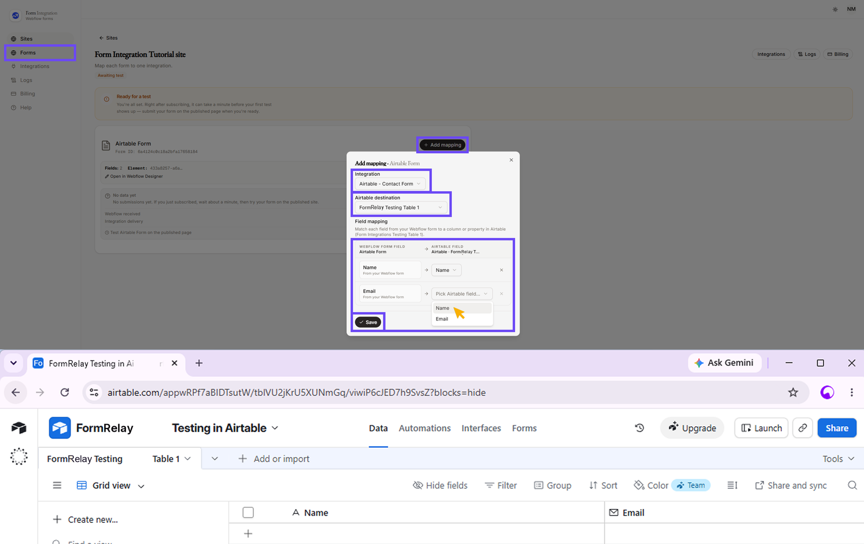Image resolution: width=864 pixels, height=544 pixels.
Task: Expand the tables list chevron
Action: point(215,459)
